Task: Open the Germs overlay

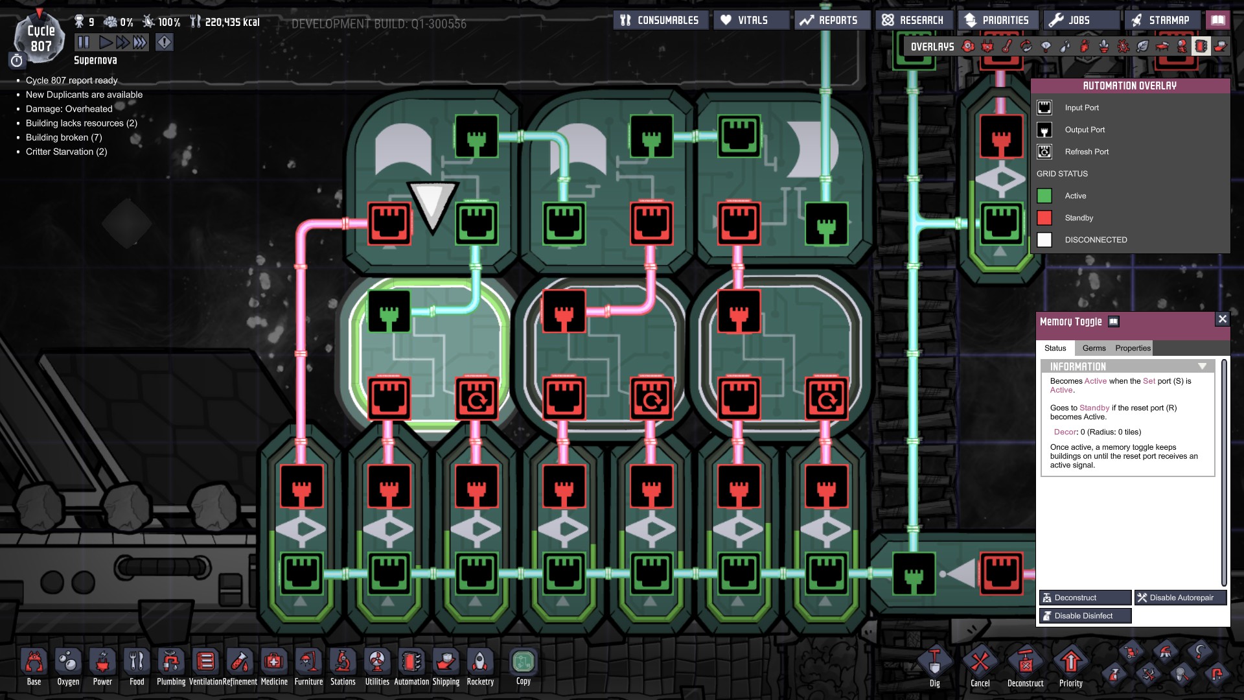Action: 1123,47
